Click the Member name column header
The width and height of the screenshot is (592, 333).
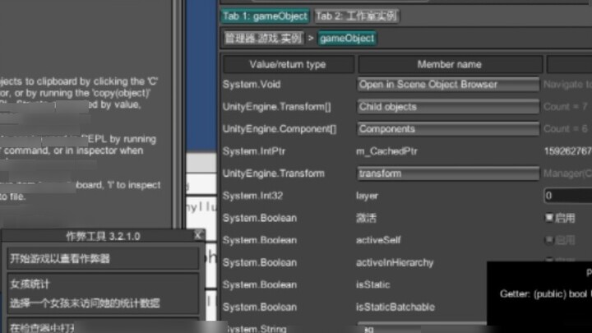coord(450,64)
